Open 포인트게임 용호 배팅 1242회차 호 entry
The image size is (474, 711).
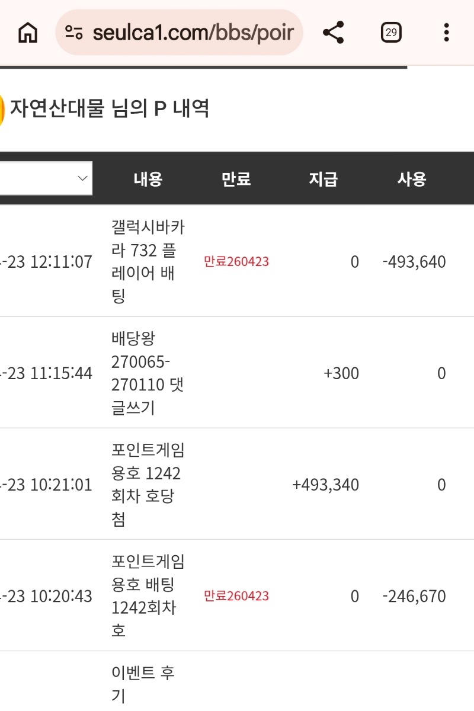148,595
